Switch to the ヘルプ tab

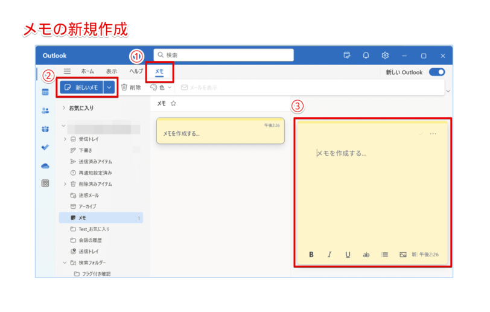(136, 71)
